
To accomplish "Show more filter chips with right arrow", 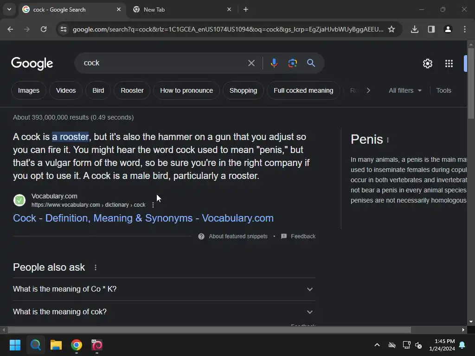I will point(368,90).
